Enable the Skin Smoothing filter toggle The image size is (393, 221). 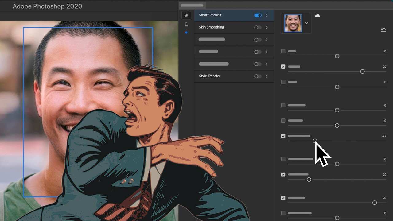point(257,27)
